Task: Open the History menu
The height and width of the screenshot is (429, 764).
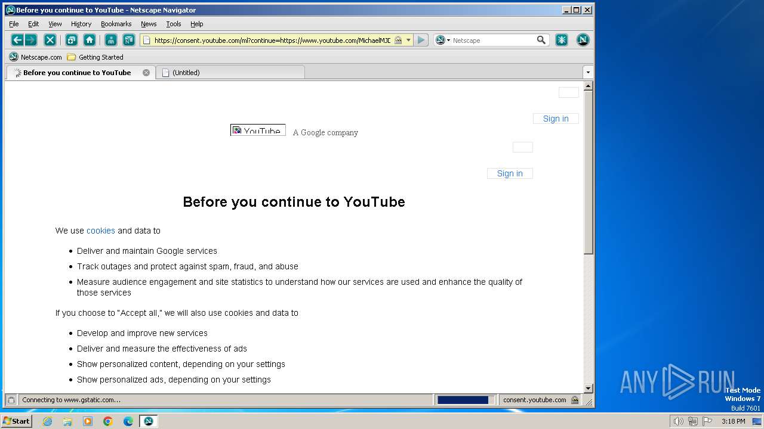Action: (81, 24)
